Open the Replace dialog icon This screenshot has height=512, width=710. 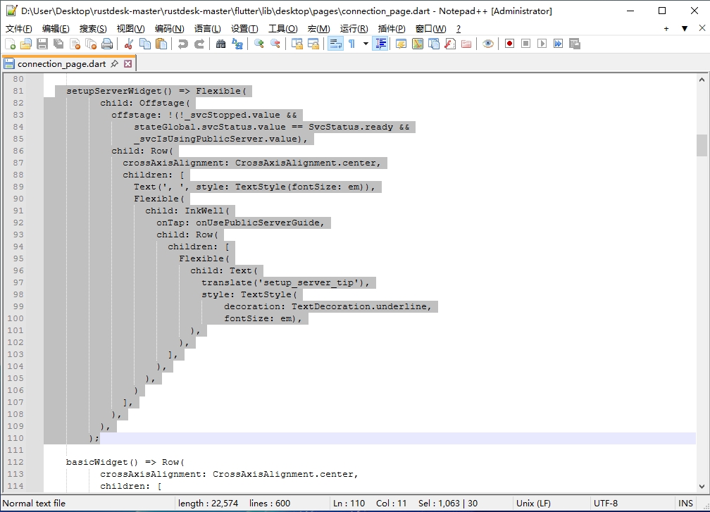[x=237, y=44]
